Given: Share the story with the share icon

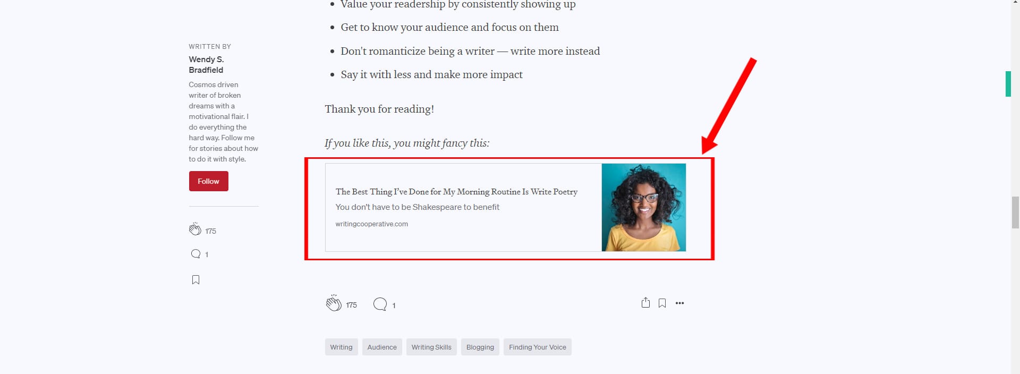Looking at the screenshot, I should pos(645,303).
